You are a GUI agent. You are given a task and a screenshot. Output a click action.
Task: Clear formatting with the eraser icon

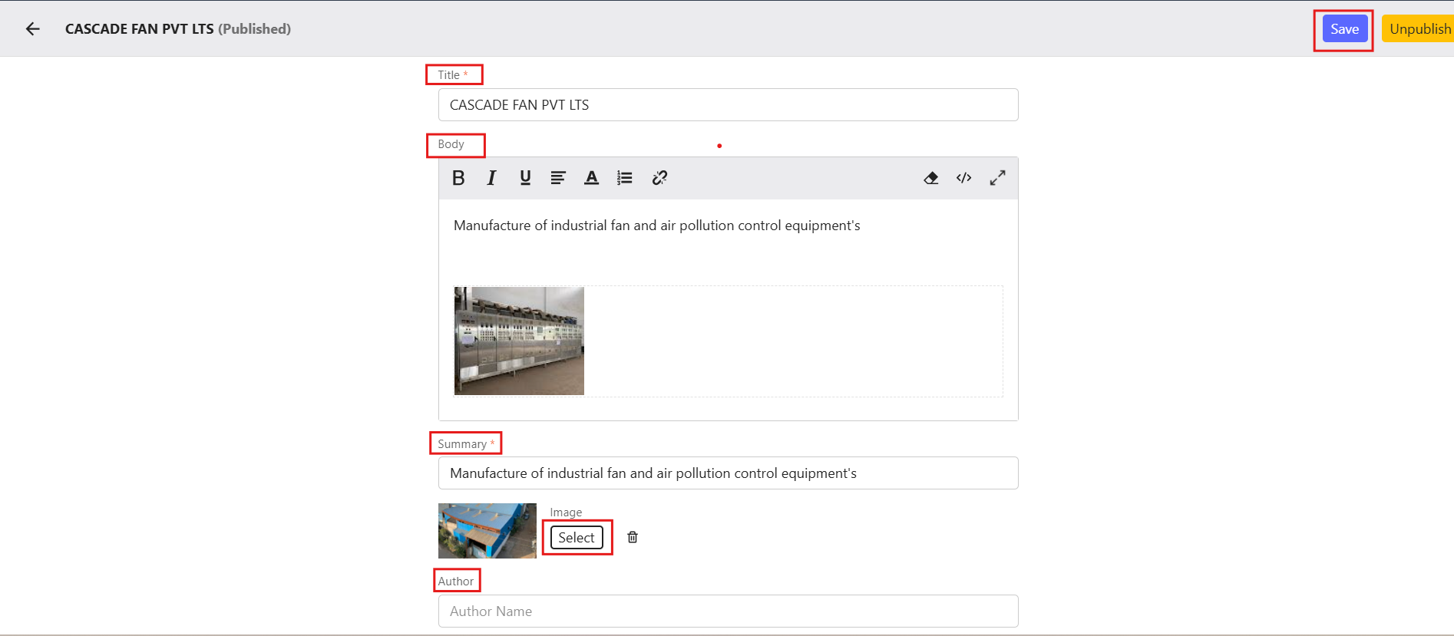tap(931, 178)
